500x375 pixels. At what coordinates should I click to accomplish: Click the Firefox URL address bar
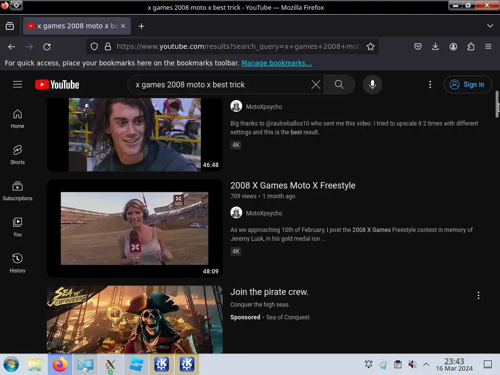coord(239,46)
